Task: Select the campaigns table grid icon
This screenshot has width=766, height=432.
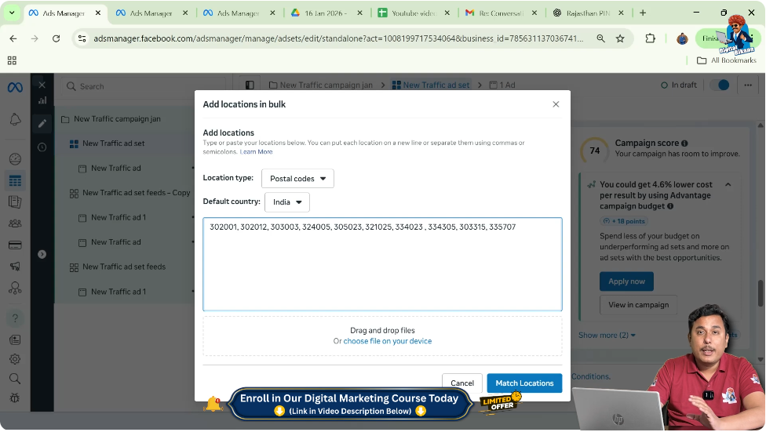Action: pyautogui.click(x=15, y=180)
